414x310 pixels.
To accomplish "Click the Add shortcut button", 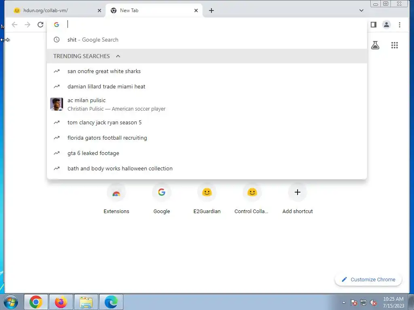I will click(298, 199).
